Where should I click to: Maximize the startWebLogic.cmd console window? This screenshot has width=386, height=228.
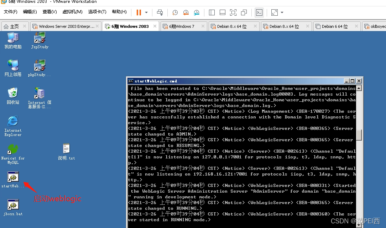pyautogui.click(x=353, y=81)
